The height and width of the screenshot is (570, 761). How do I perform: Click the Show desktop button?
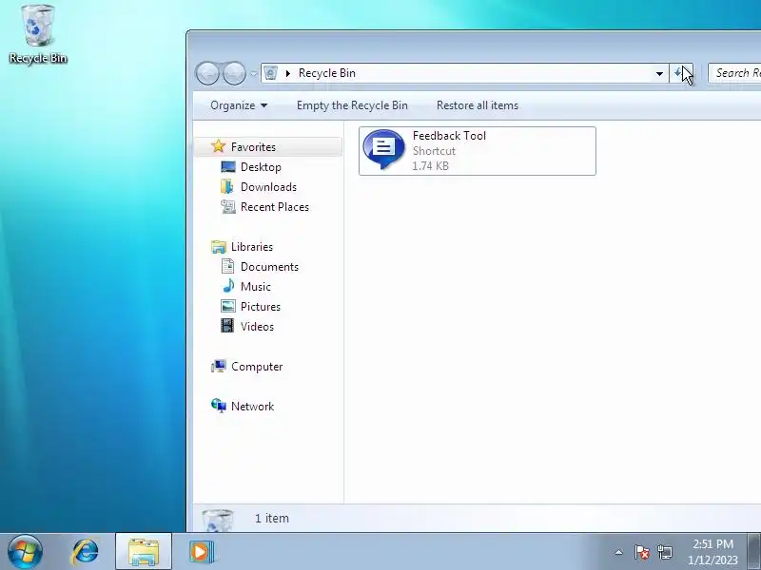[754, 552]
